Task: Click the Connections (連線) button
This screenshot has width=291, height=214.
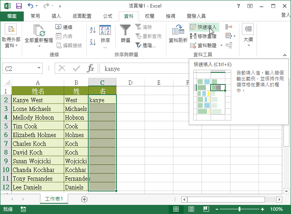Action: [x=64, y=27]
